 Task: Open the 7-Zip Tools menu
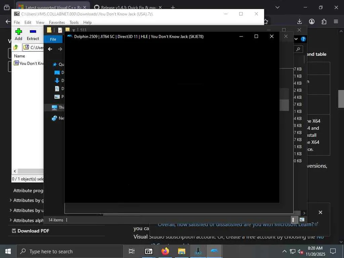74,23
